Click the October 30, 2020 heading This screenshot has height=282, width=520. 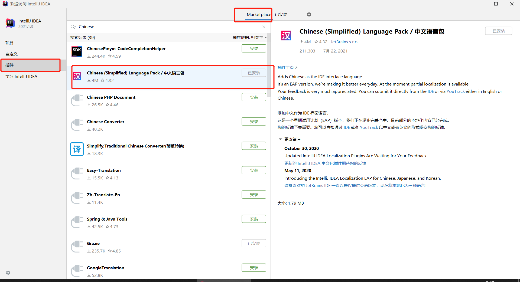[x=301, y=149]
